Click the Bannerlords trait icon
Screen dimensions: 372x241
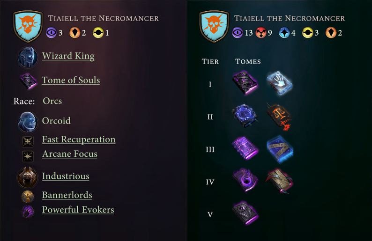click(28, 196)
